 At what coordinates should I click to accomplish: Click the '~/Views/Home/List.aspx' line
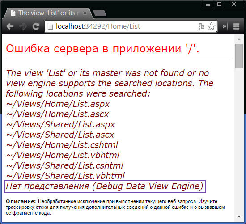tap(58, 104)
